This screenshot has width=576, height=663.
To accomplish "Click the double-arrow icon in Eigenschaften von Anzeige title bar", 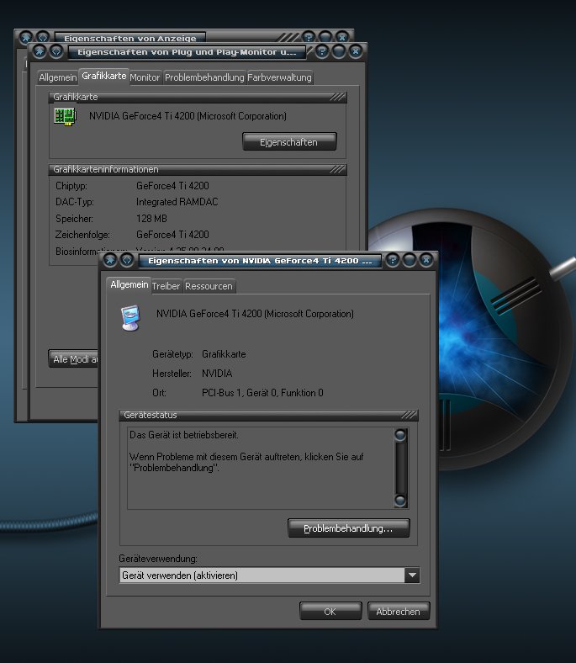I will click(x=43, y=37).
